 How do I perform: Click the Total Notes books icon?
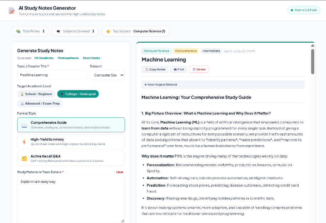tap(18, 31)
